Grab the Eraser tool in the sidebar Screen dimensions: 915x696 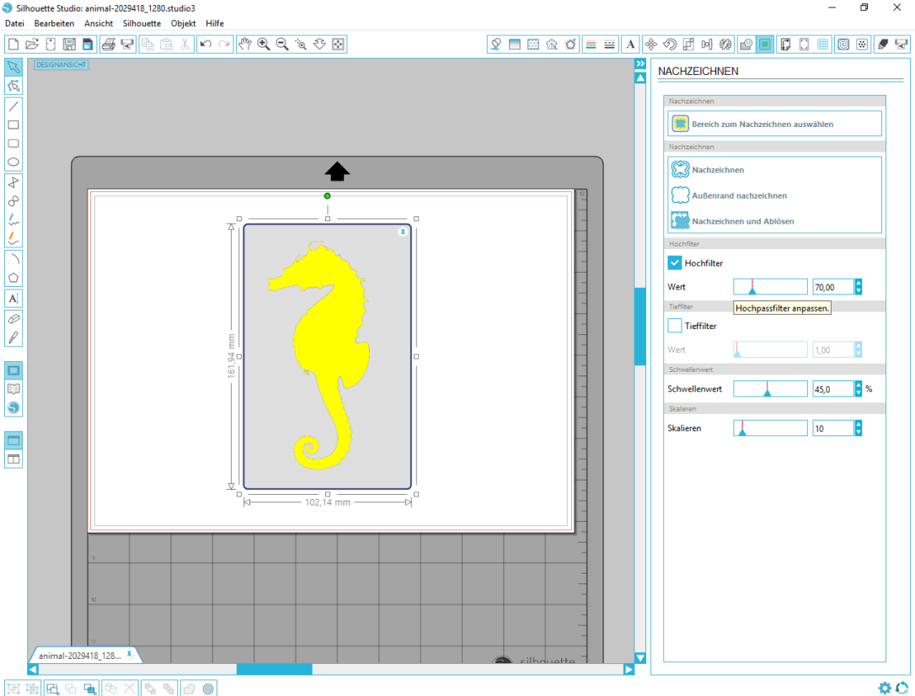[13, 318]
